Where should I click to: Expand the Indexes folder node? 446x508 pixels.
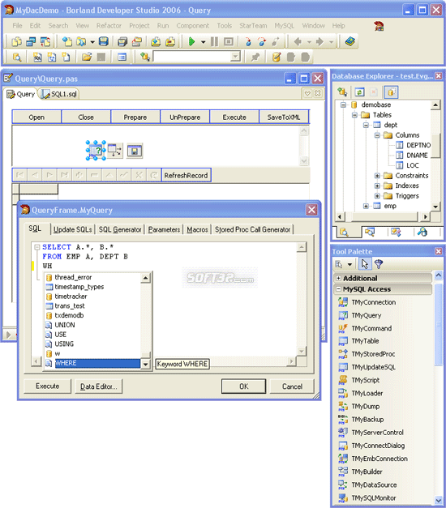point(377,186)
